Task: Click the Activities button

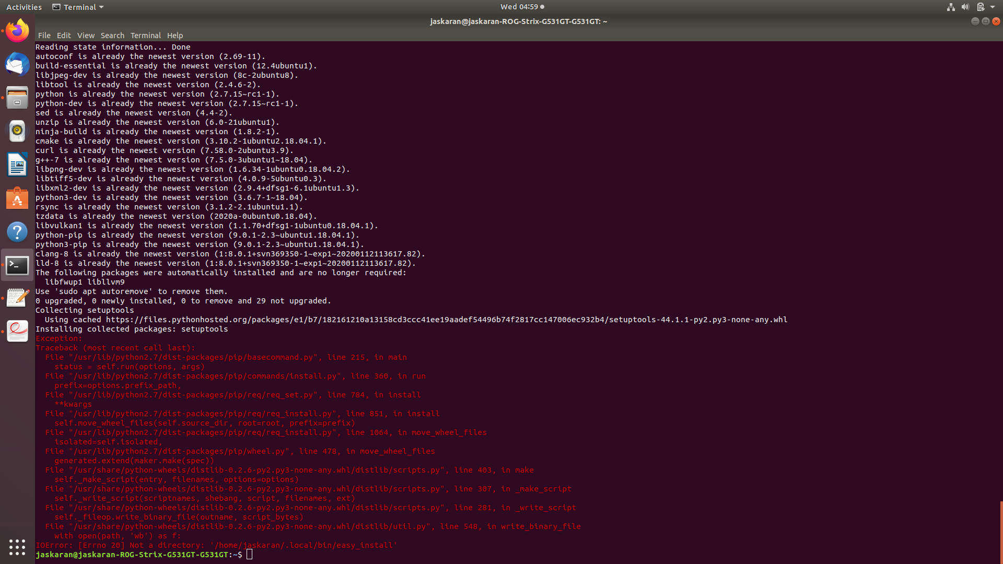Action: point(24,7)
